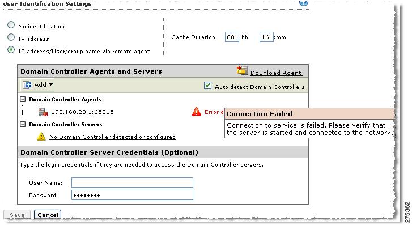Focus the User Name input field
Viewport: 412px width, 225px height.
(x=132, y=182)
